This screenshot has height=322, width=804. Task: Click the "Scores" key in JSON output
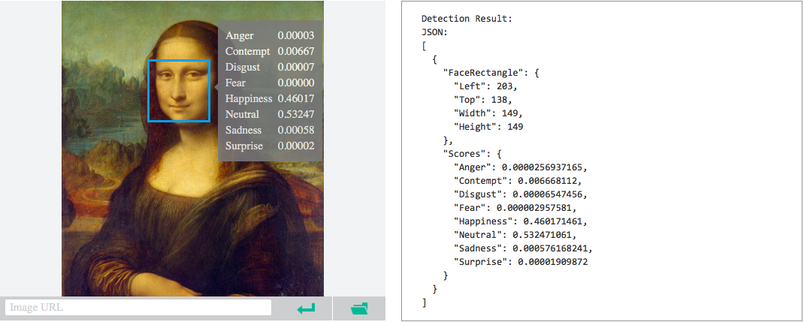[464, 154]
